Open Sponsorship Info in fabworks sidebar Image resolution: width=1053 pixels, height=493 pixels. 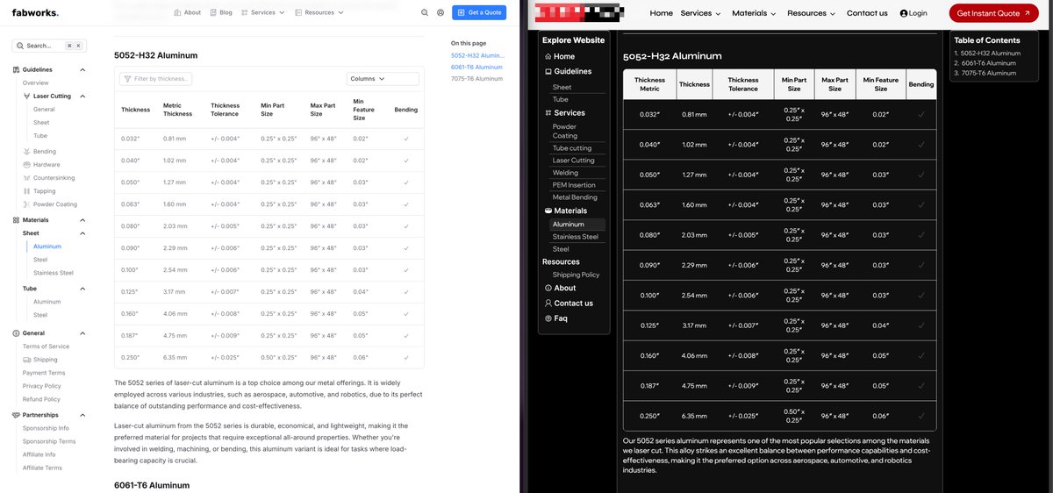(46, 428)
